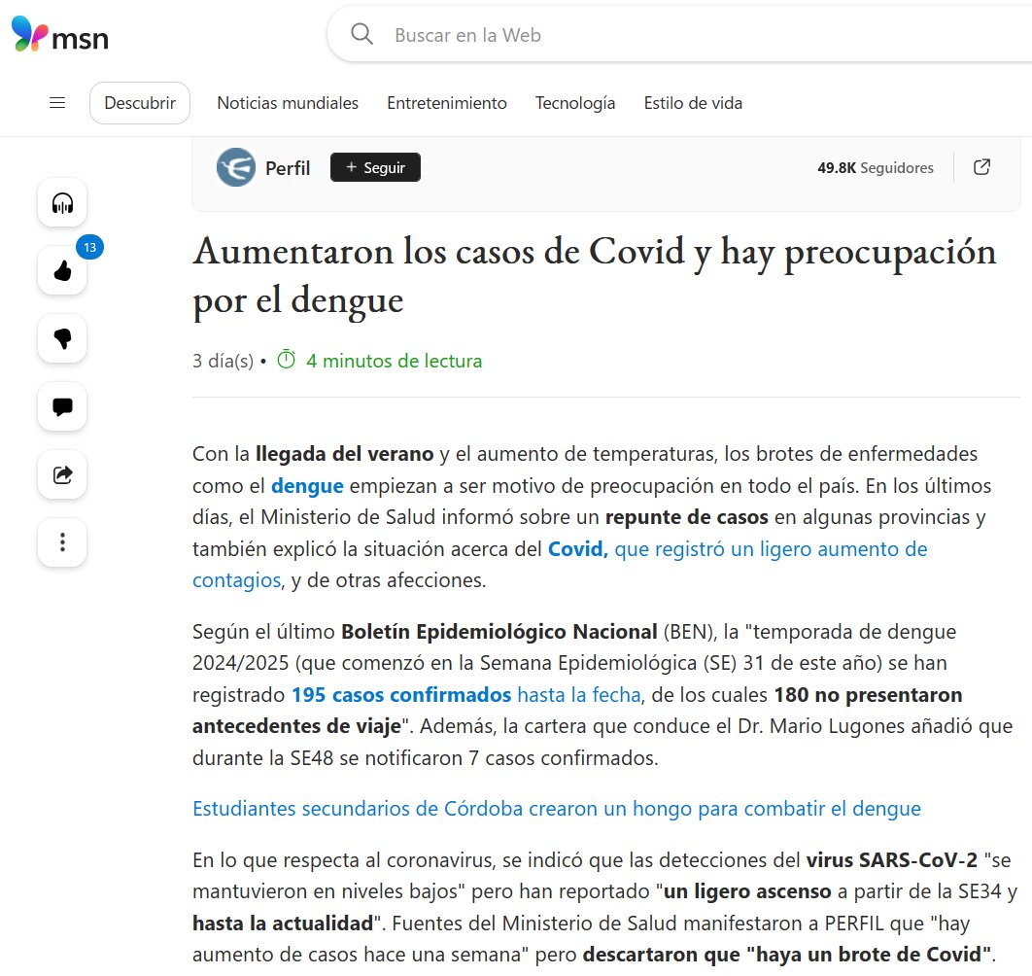The height and width of the screenshot is (976, 1032).
Task: Click the Perfil publisher logo
Action: (236, 167)
